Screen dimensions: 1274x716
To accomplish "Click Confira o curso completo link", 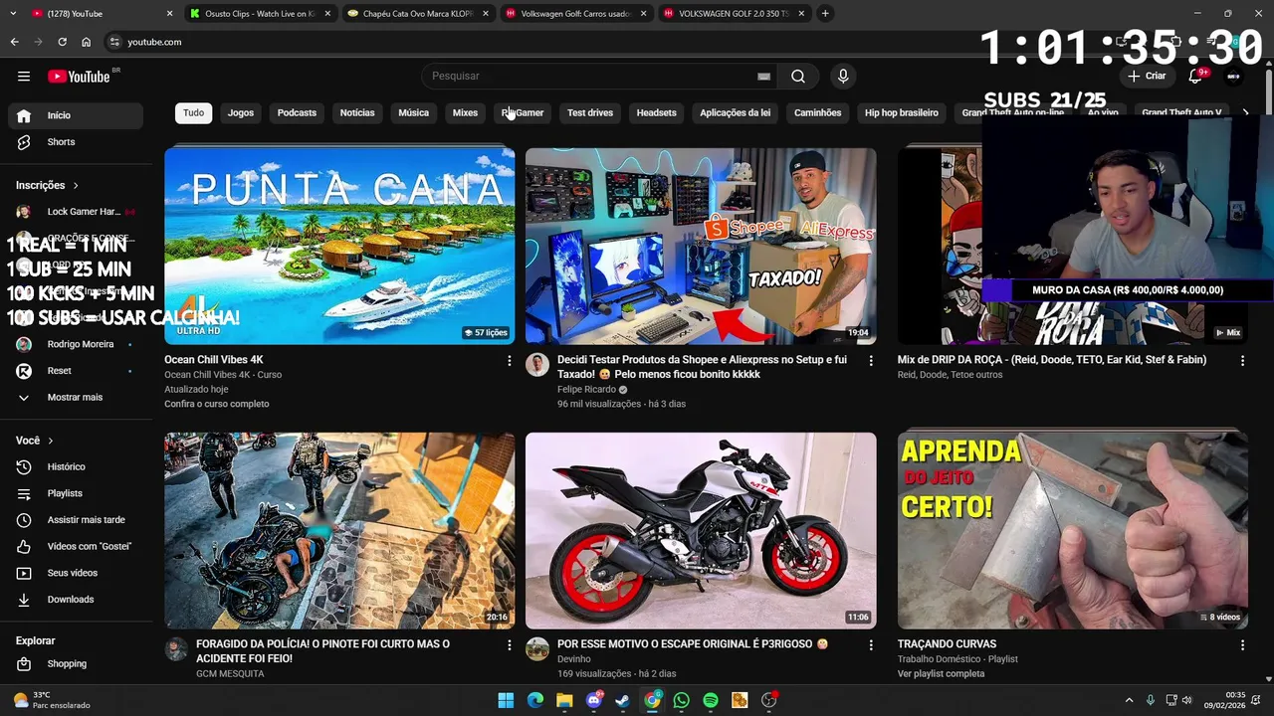I will tap(217, 405).
